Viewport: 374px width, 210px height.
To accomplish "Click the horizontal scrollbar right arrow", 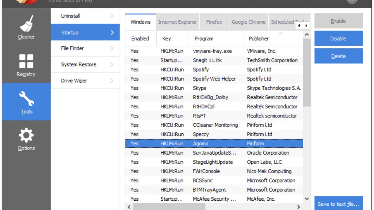I will tap(299, 207).
